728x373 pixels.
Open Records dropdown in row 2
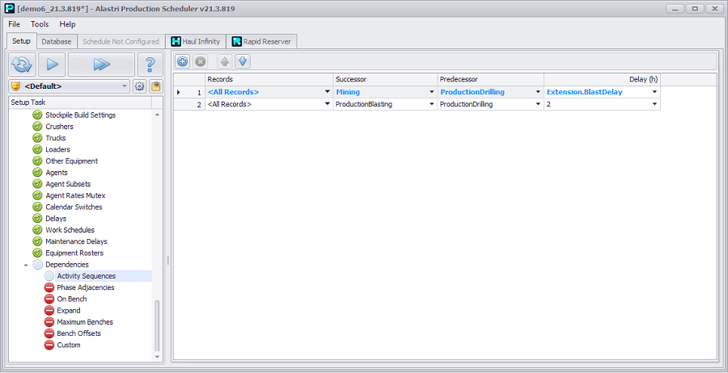point(328,104)
